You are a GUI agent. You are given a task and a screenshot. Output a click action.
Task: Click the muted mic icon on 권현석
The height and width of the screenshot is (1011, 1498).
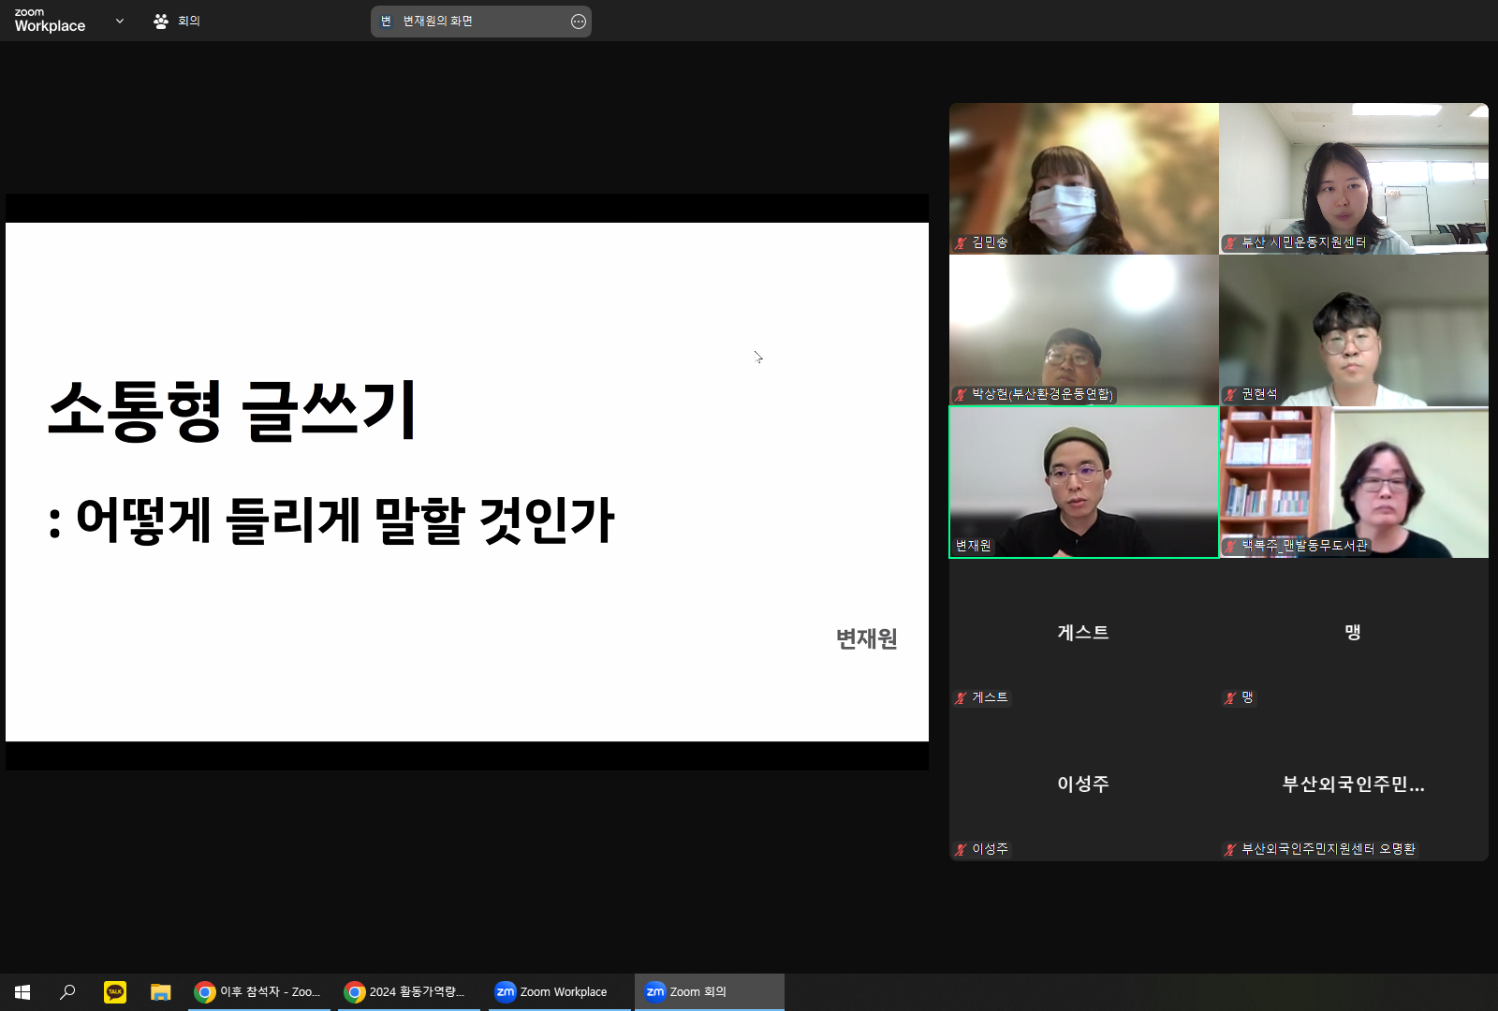pos(1231,395)
